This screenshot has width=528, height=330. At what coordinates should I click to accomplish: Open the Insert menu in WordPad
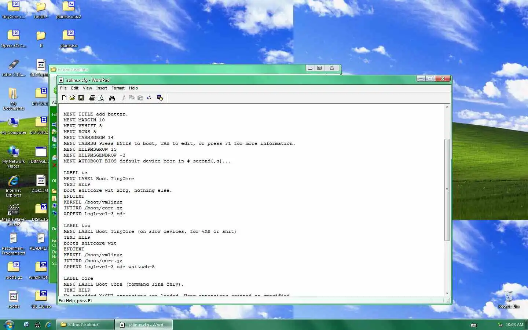click(102, 88)
